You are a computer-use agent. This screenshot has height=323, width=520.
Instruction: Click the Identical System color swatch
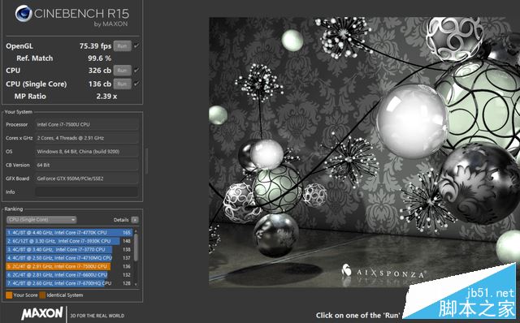point(42,295)
